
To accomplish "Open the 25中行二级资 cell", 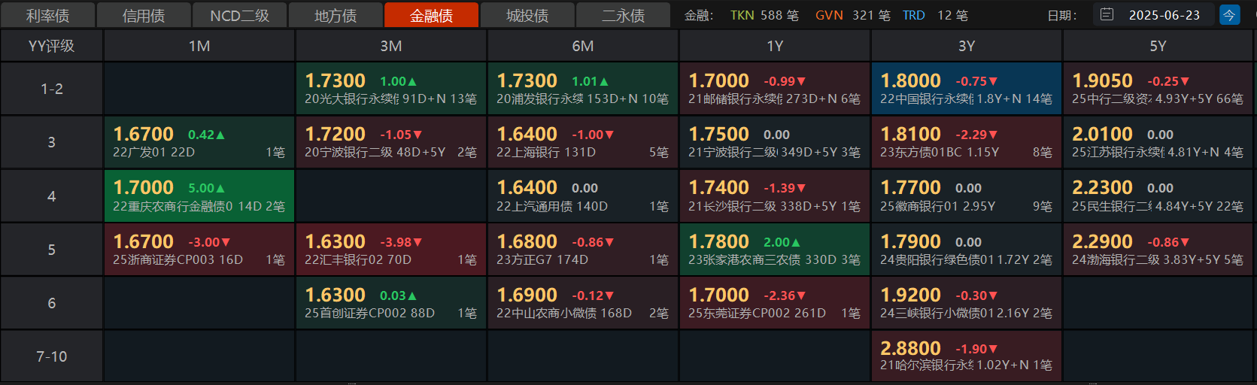I will pyautogui.click(x=1158, y=89).
